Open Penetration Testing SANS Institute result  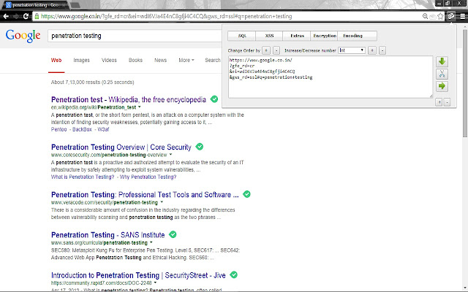107,235
